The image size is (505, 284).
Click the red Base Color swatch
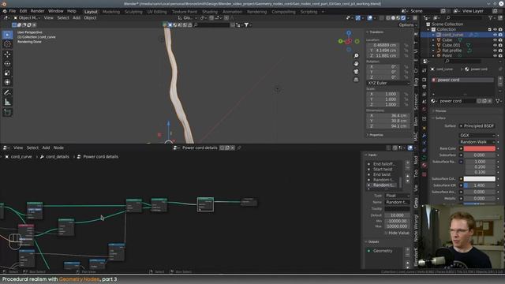tap(479, 148)
